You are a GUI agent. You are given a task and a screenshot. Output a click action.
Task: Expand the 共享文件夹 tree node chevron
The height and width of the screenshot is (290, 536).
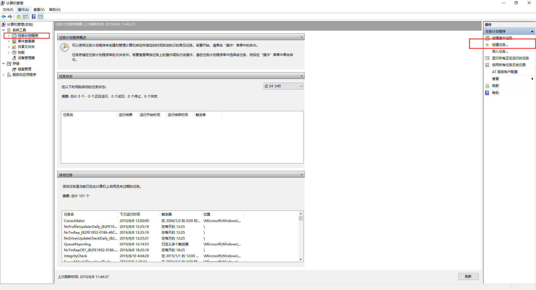pos(9,47)
